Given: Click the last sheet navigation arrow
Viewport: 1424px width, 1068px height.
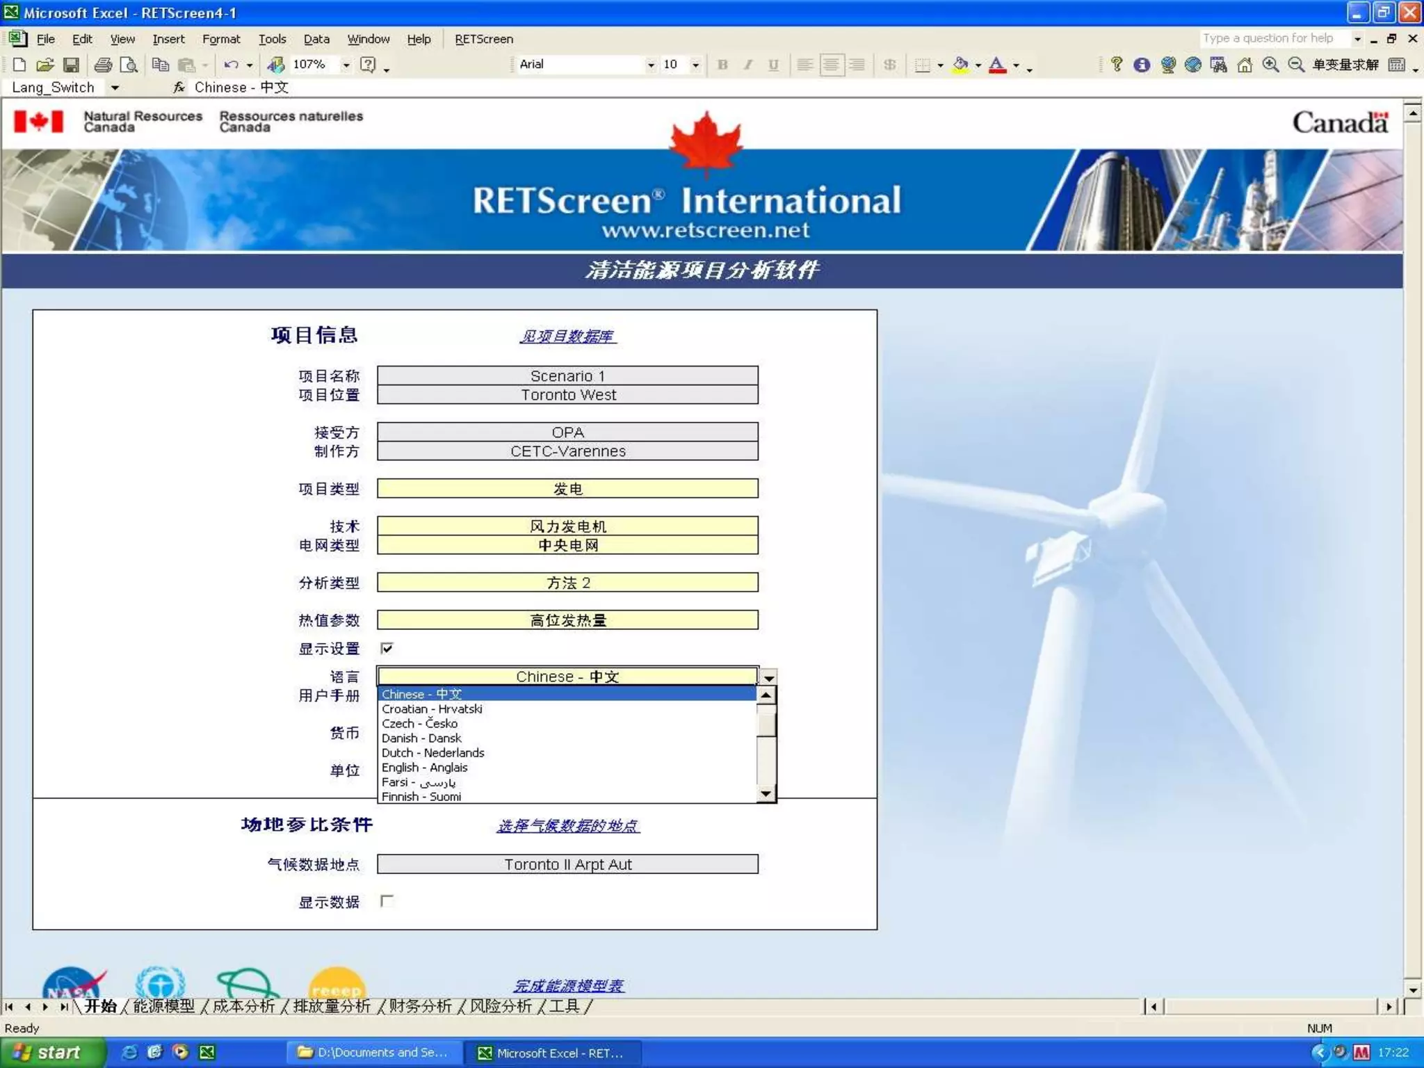Looking at the screenshot, I should [63, 1007].
